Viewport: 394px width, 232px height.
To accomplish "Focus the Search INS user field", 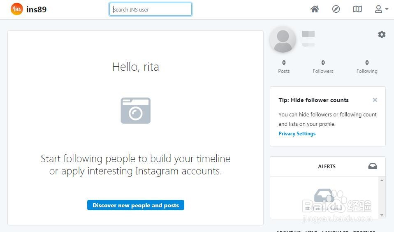I will (151, 9).
